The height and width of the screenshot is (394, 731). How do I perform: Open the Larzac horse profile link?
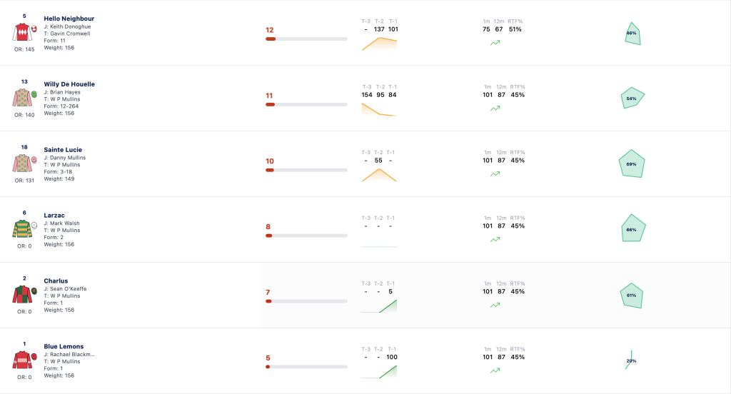pyautogui.click(x=54, y=216)
